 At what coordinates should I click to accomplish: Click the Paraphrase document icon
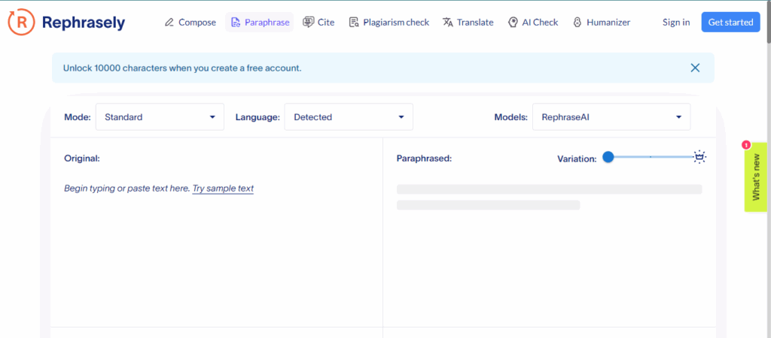[x=236, y=23]
